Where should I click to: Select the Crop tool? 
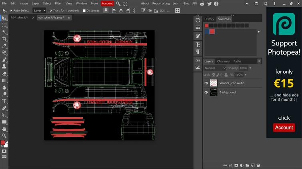click(4, 39)
